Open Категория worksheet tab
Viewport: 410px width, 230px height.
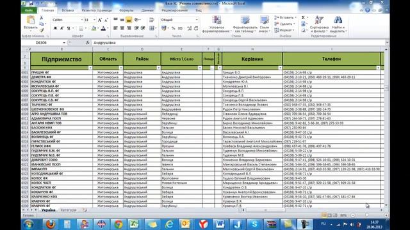69,210
